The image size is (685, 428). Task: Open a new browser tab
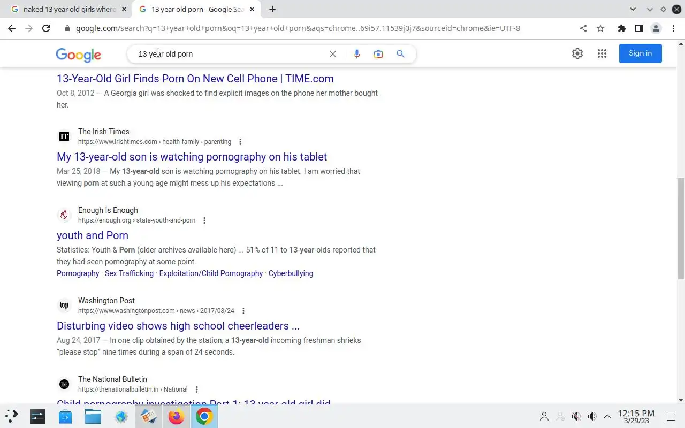point(272,9)
